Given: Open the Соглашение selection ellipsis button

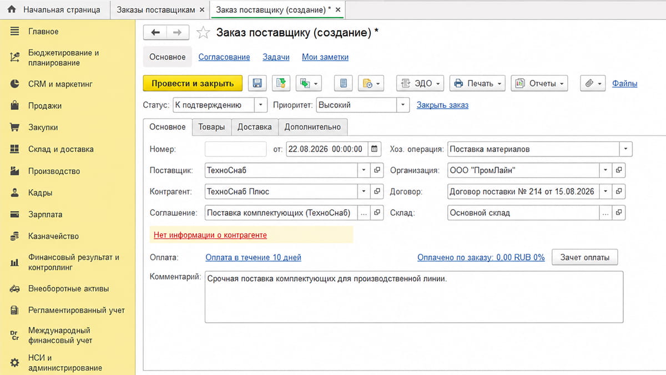Looking at the screenshot, I should (364, 213).
